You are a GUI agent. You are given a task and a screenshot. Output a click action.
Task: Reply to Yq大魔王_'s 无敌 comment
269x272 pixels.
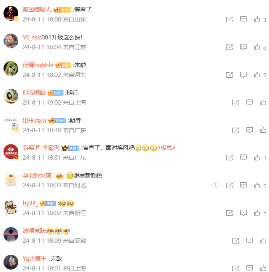click(x=250, y=268)
